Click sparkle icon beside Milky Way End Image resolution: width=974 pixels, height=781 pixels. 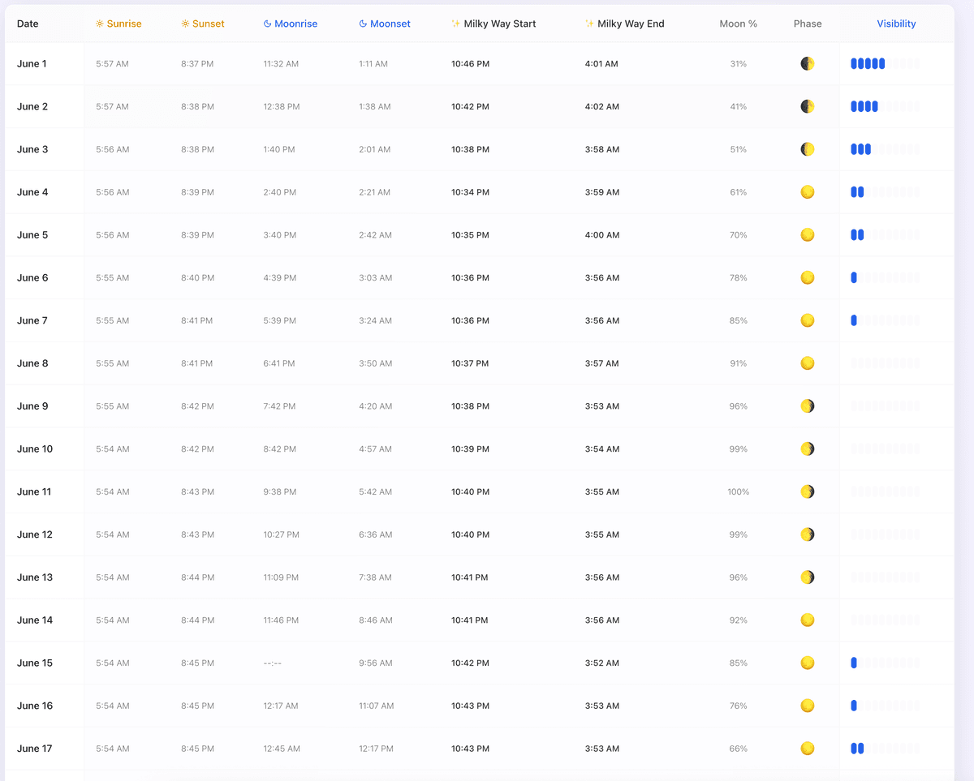590,24
